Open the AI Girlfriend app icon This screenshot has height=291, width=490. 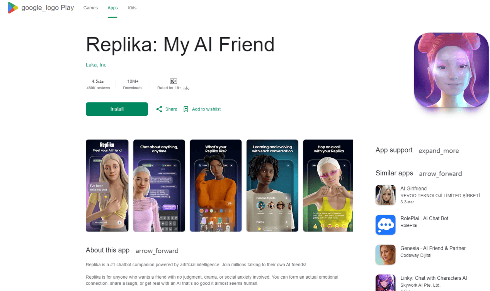tap(386, 195)
